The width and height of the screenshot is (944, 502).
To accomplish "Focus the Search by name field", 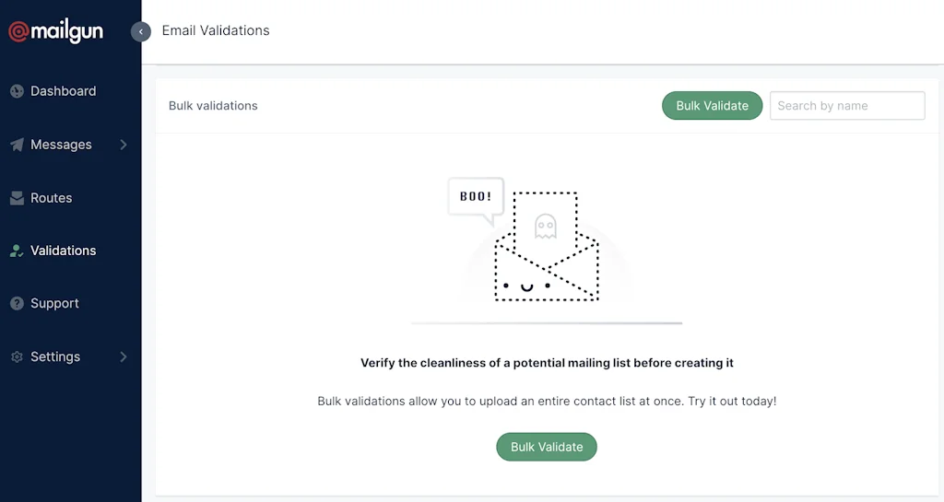I will pyautogui.click(x=846, y=106).
